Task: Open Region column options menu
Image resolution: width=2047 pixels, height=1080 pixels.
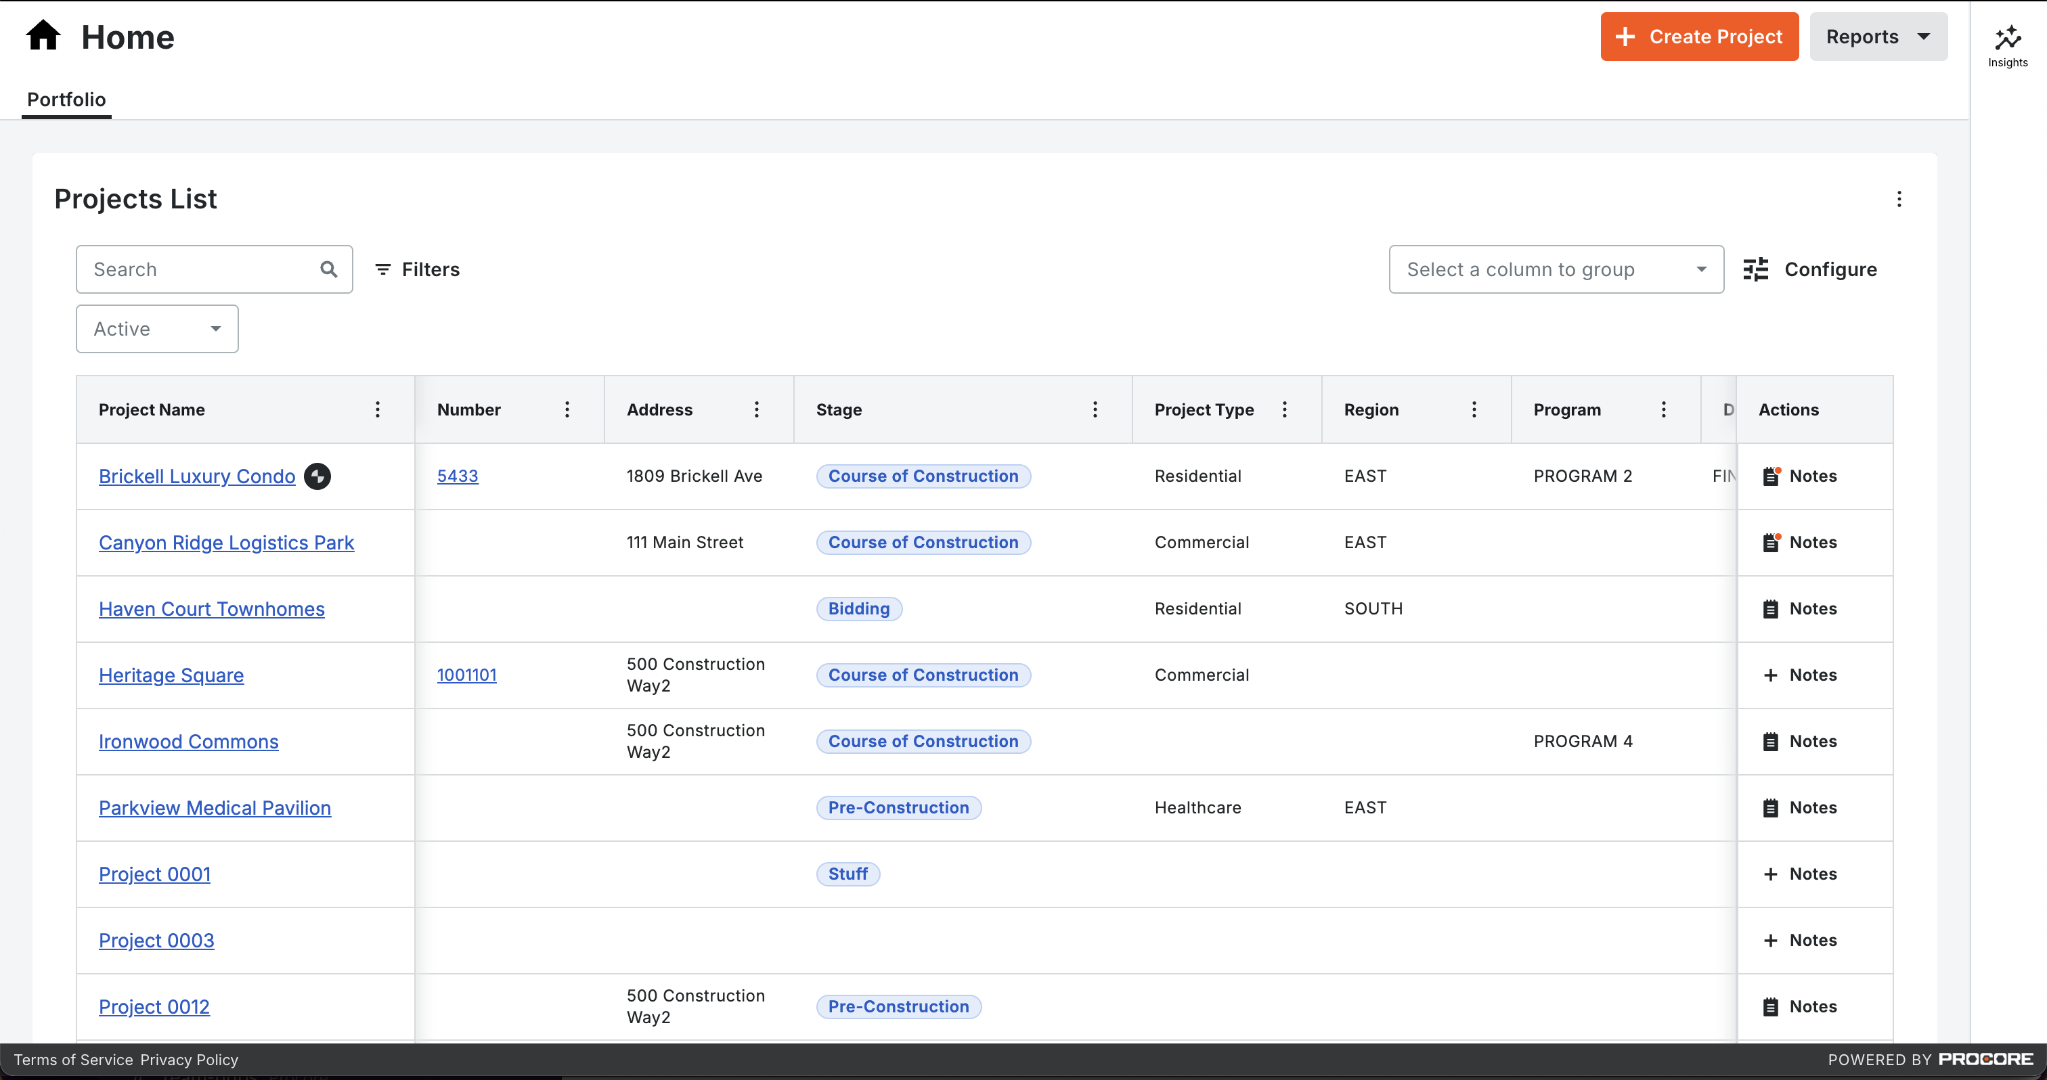Action: click(x=1474, y=410)
